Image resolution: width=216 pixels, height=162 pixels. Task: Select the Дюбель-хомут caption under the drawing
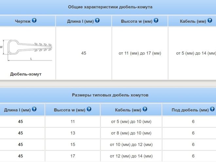point(26,74)
